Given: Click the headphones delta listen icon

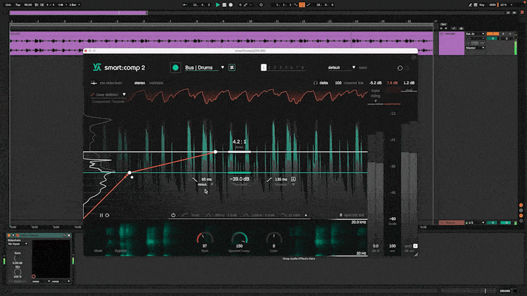Looking at the screenshot, I should tap(316, 83).
